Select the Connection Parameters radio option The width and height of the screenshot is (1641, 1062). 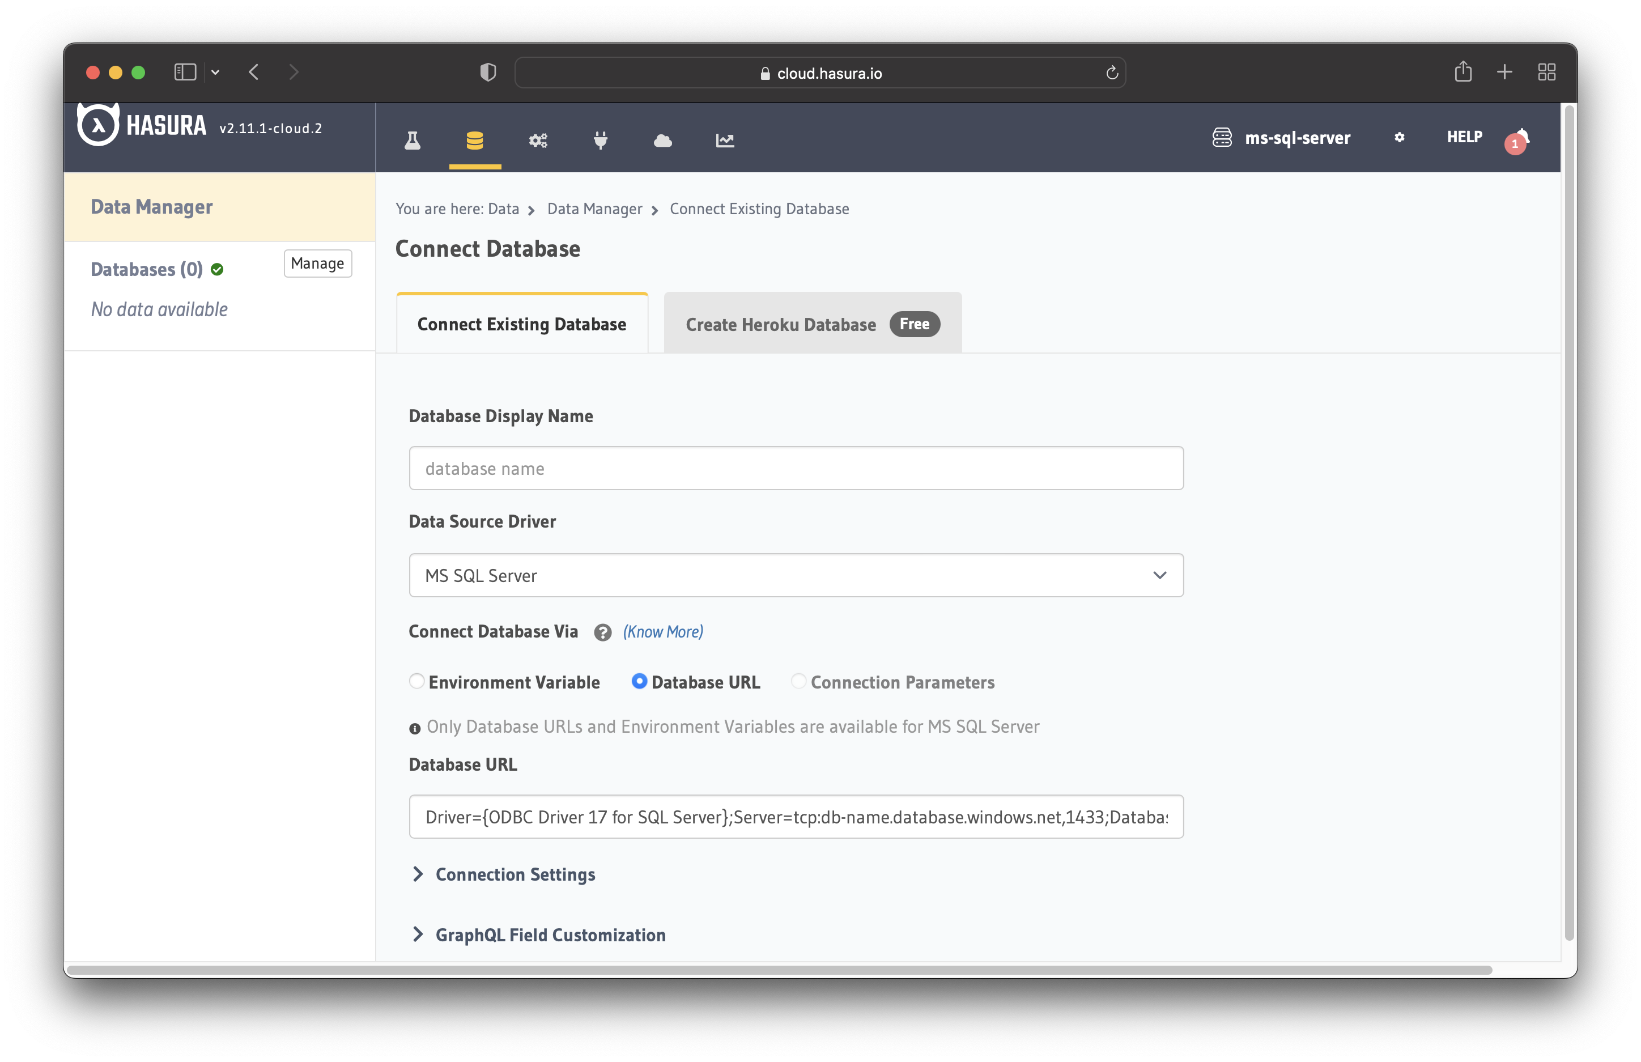[798, 681]
